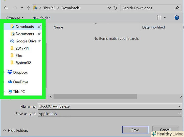Image resolution: width=184 pixels, height=137 pixels.
Task: Open the File name dropdown arrow
Action: [x=179, y=106]
